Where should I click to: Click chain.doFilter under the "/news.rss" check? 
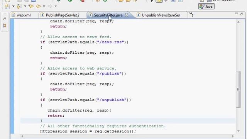(x=82, y=53)
